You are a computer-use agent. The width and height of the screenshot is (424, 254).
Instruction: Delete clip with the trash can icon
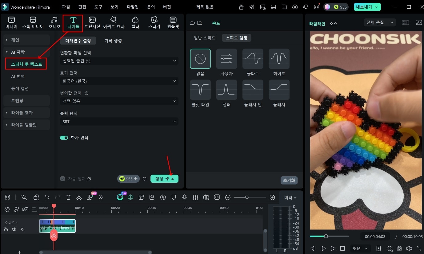coord(69,197)
